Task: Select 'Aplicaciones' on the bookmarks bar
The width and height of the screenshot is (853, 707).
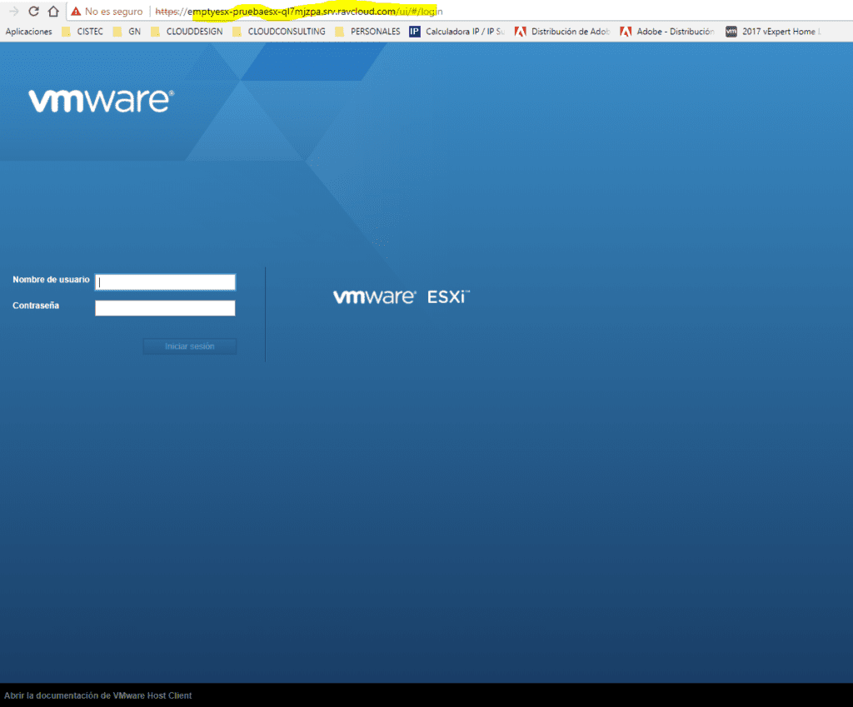Action: pos(28,31)
